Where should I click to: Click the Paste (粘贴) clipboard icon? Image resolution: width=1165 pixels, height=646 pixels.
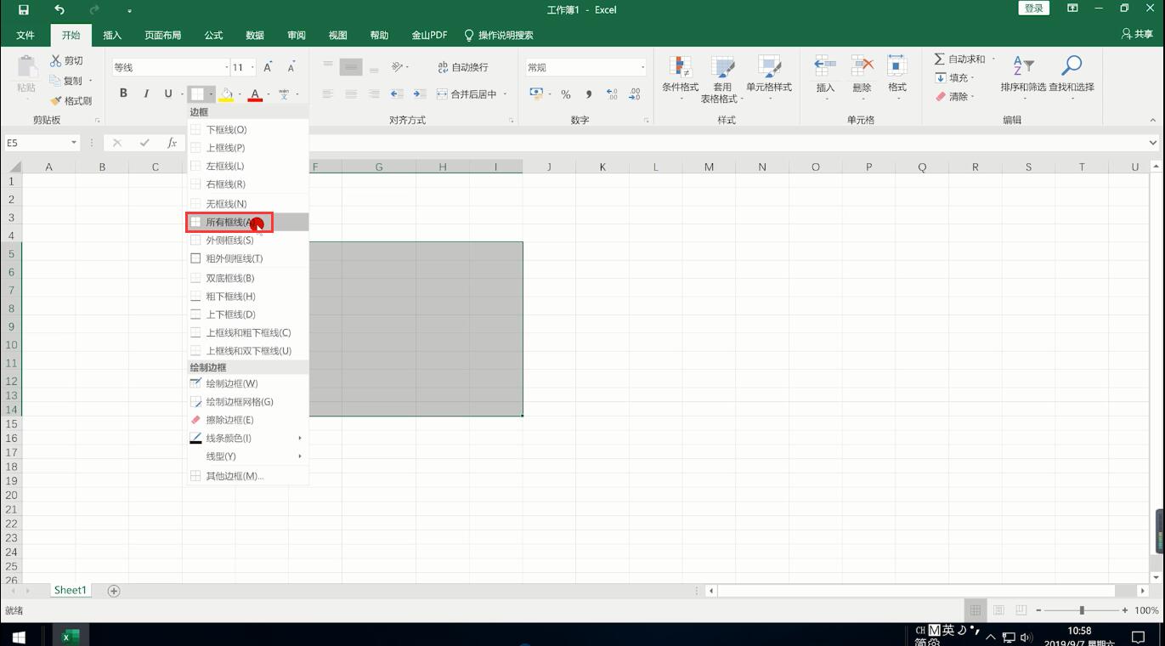point(26,67)
